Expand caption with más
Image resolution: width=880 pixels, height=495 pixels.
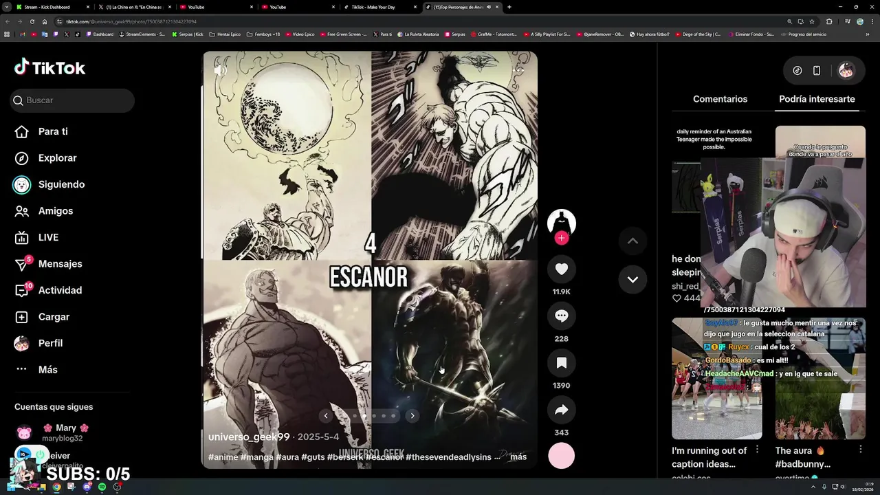pyautogui.click(x=518, y=456)
